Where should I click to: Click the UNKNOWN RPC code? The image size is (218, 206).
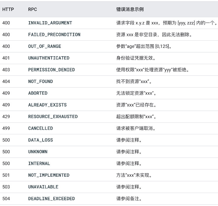tap(38, 152)
